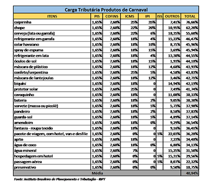Select the chope total 62,20% cell
Screen dimensions: 207x182
coord(190,28)
